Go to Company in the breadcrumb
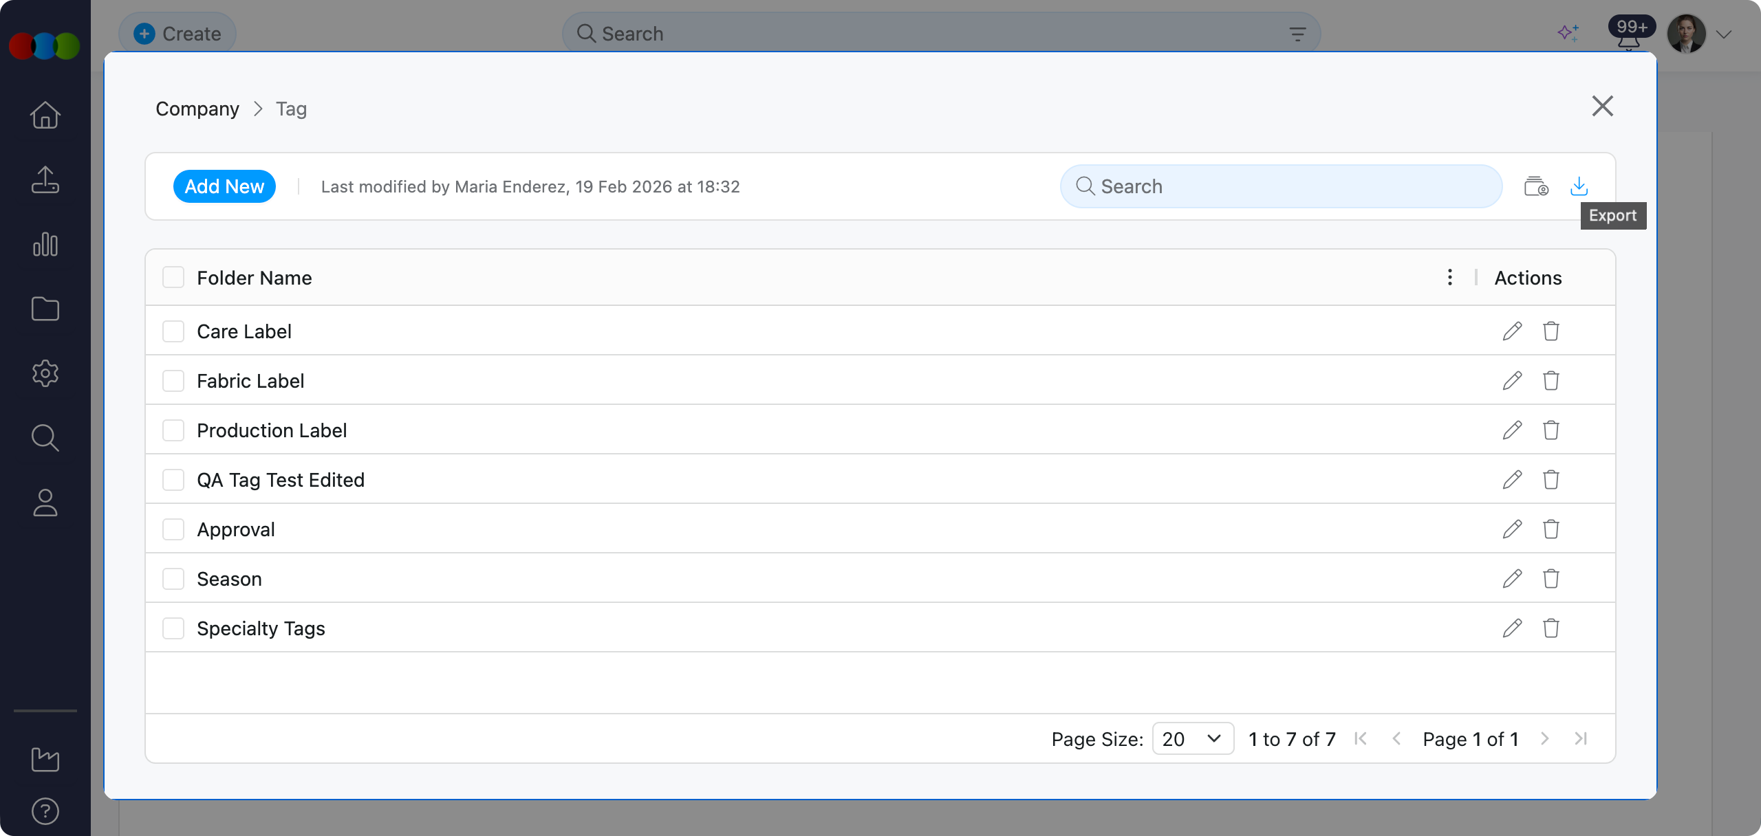 (197, 109)
